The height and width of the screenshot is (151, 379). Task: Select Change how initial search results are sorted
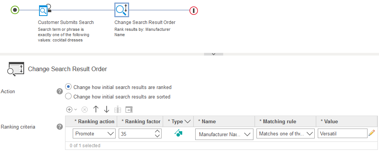tap(69, 97)
